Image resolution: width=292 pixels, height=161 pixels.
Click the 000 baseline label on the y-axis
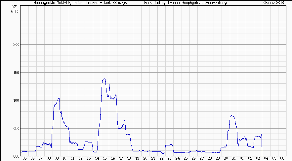tap(15, 156)
